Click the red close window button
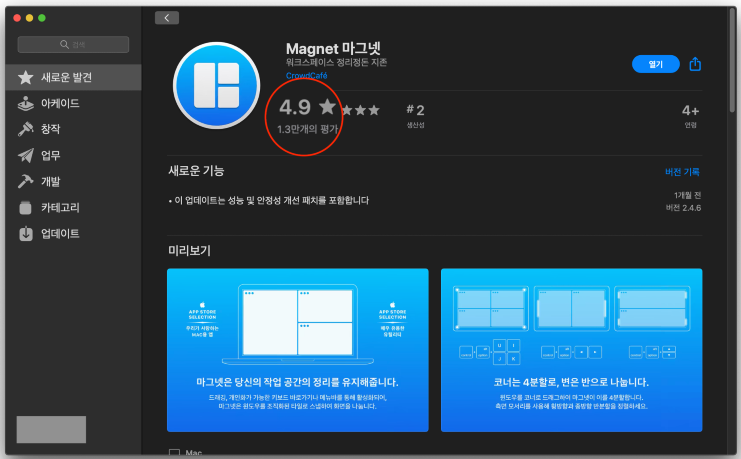This screenshot has width=741, height=459. pyautogui.click(x=17, y=18)
